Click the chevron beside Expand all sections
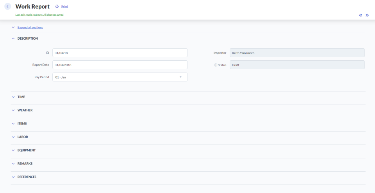The height and width of the screenshot is (193, 375). coord(13,27)
